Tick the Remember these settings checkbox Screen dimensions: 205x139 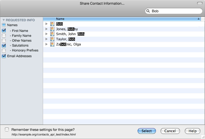pos(7,129)
